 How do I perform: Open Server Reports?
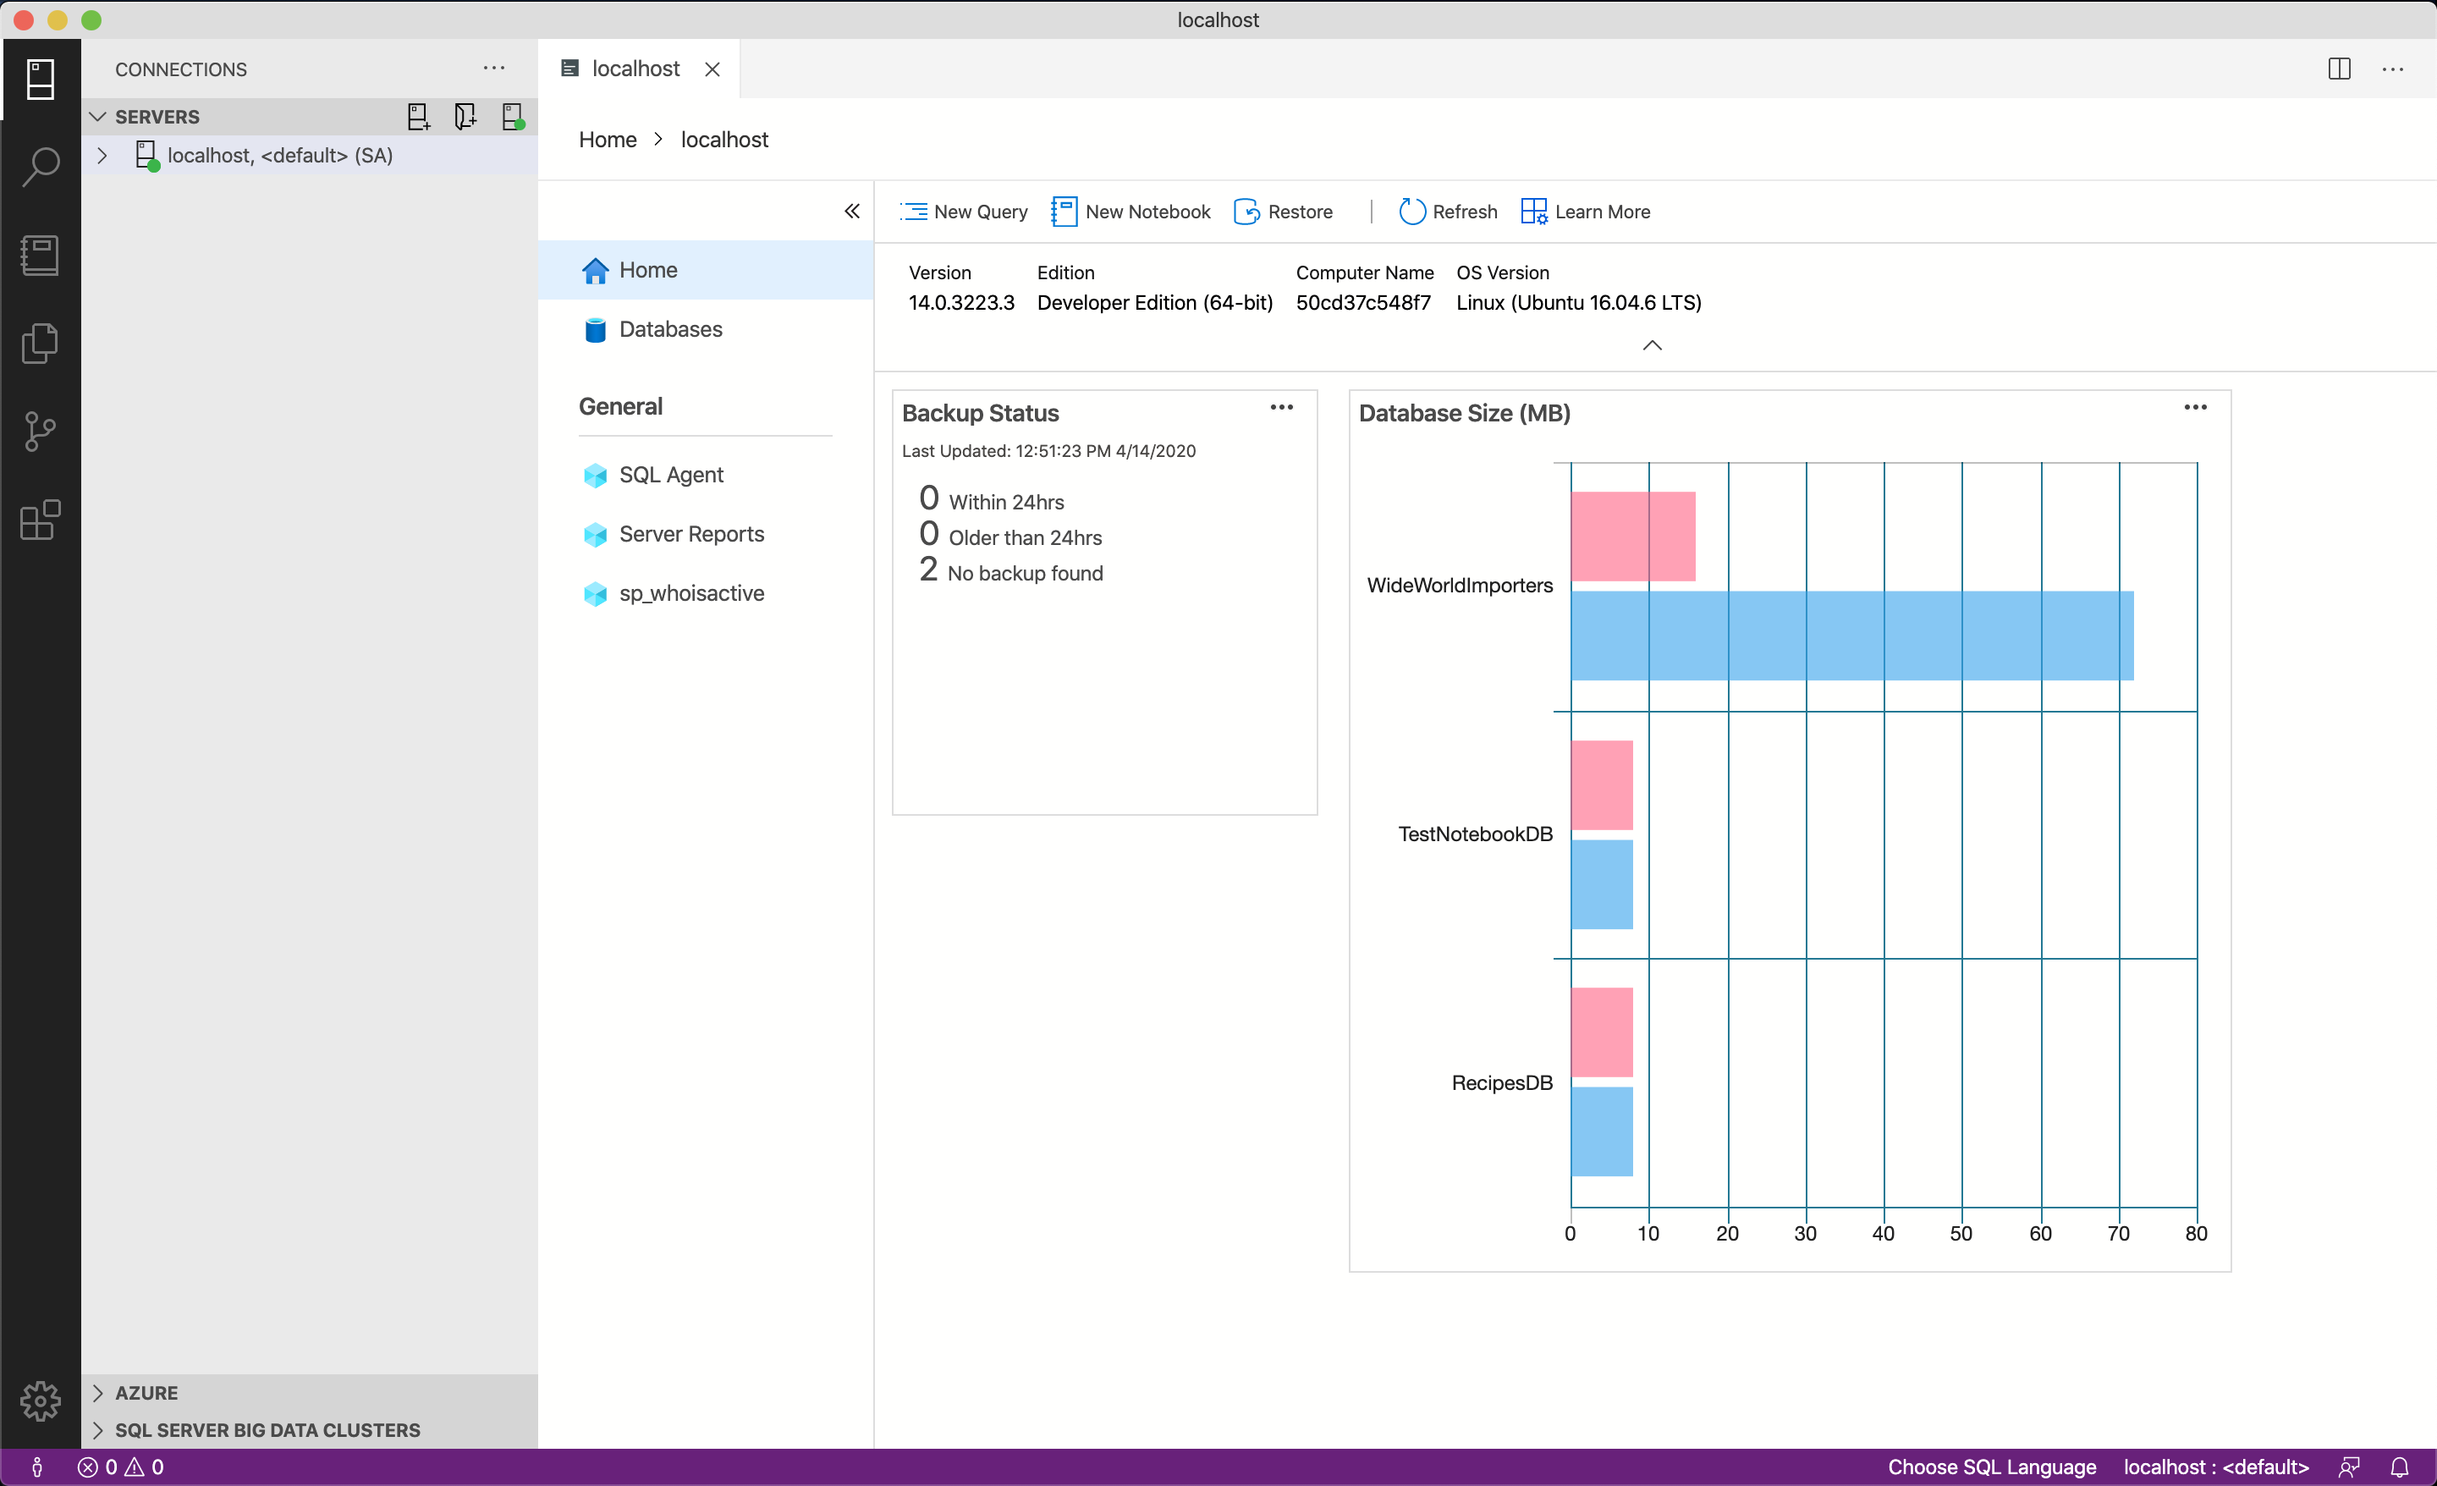click(691, 533)
